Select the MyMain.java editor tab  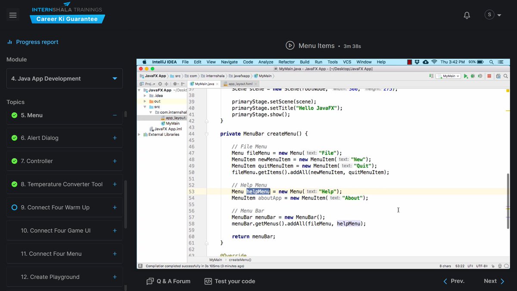click(x=205, y=84)
